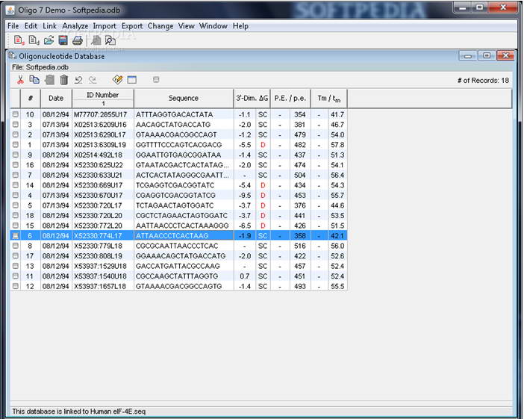This screenshot has width=524, height=419.
Task: Select ID X52330:720L20
Action: click(x=99, y=215)
